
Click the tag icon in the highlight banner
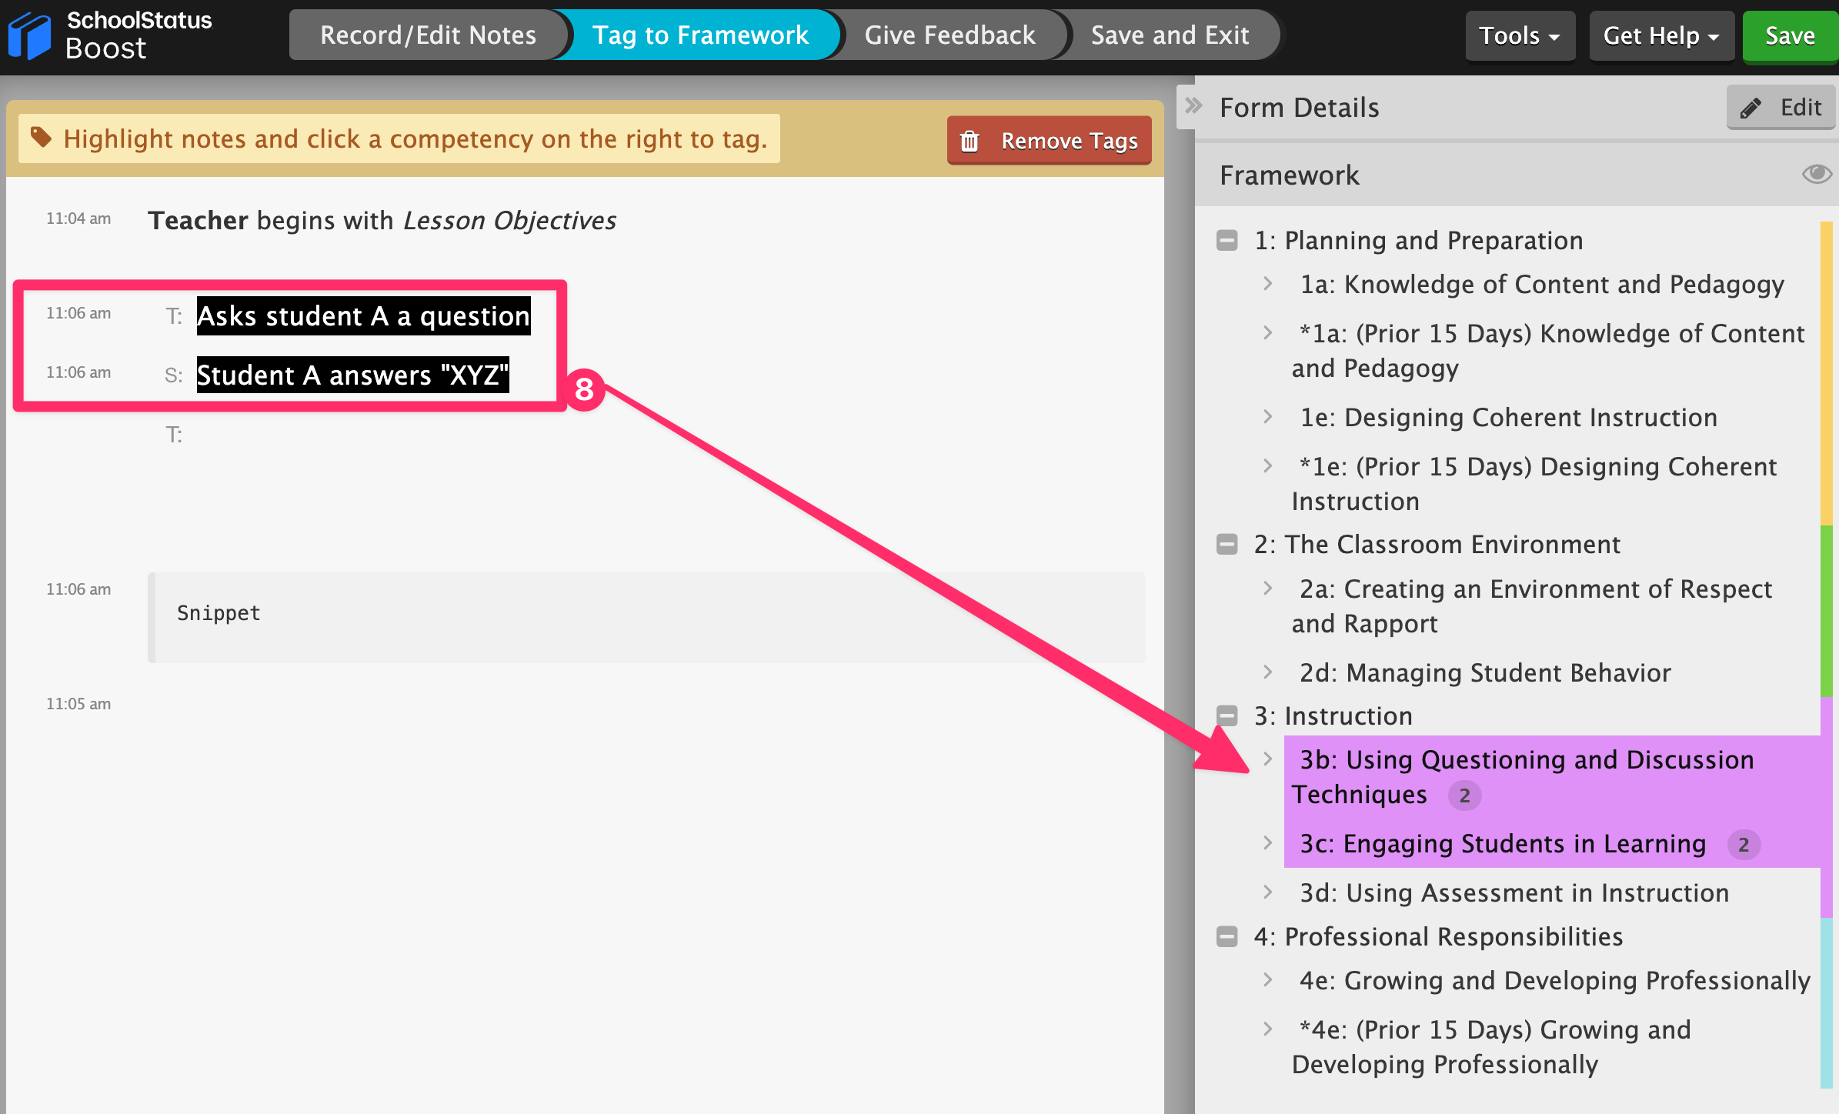coord(41,138)
